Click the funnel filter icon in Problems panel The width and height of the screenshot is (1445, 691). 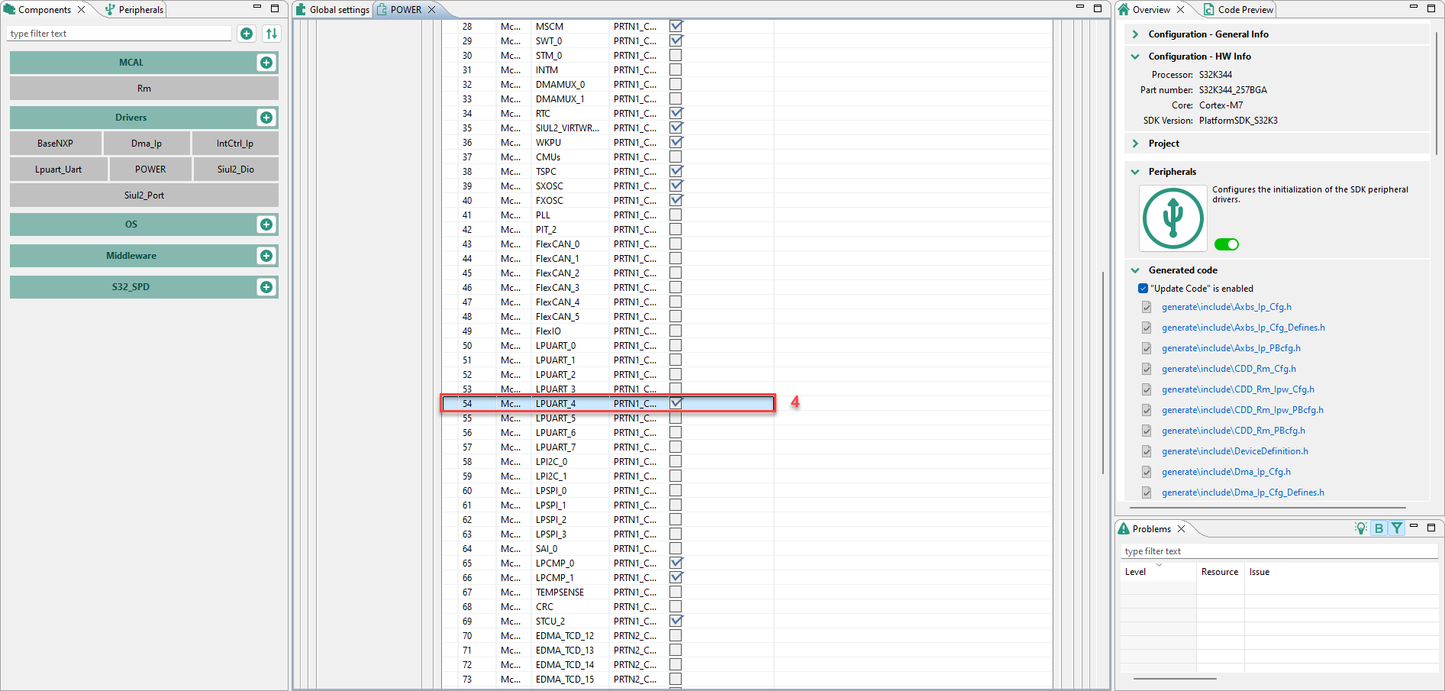tap(1397, 528)
